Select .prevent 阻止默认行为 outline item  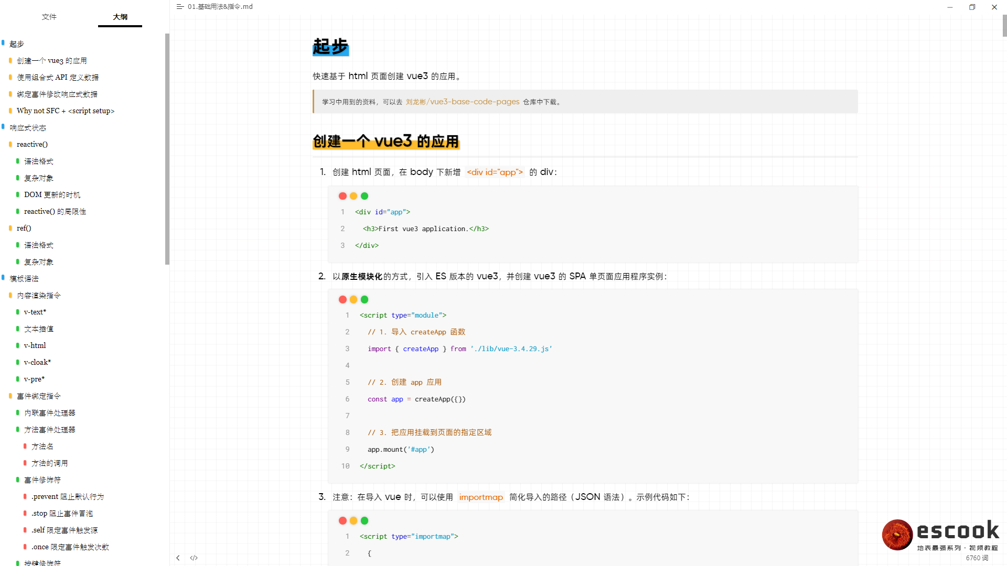[68, 496]
